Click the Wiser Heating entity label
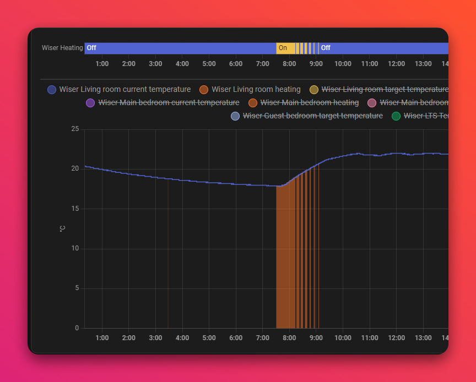Screen dimensions: 476x382 [62, 48]
